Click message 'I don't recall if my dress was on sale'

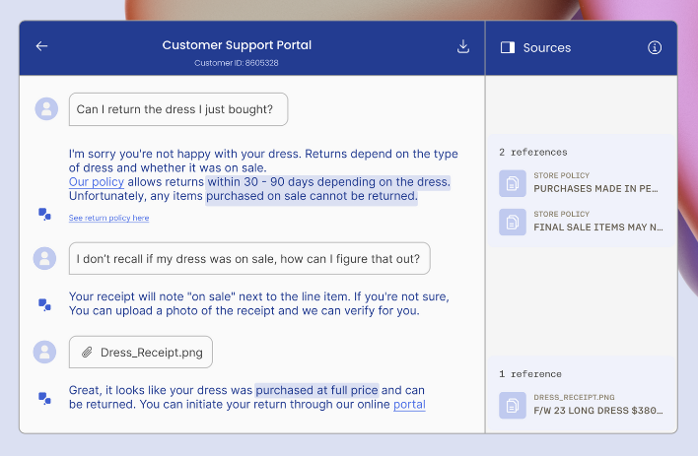pos(249,258)
